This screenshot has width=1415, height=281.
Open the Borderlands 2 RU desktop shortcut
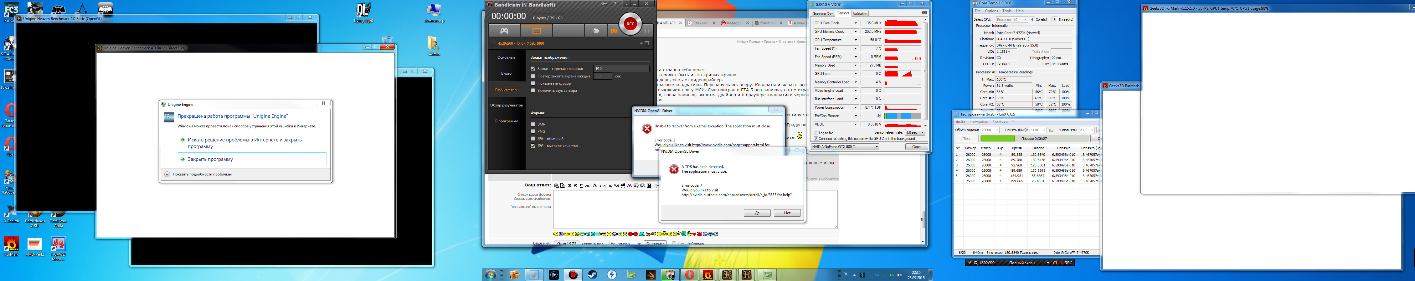click(35, 220)
